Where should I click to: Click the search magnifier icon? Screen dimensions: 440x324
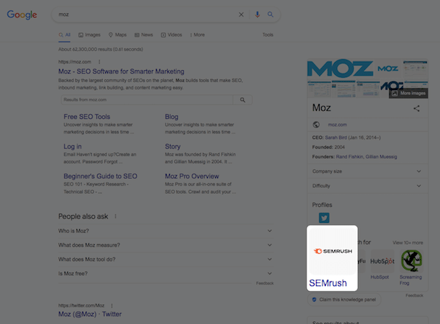point(271,14)
